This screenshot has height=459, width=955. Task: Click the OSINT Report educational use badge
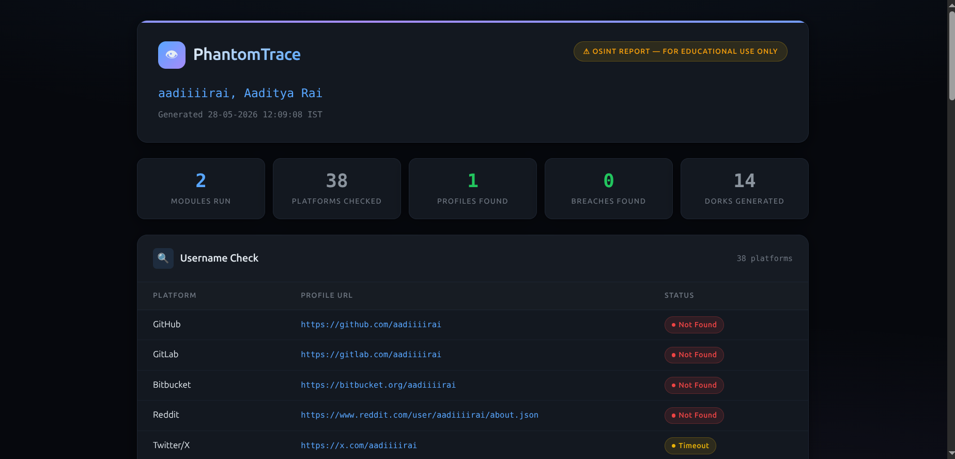tap(680, 51)
